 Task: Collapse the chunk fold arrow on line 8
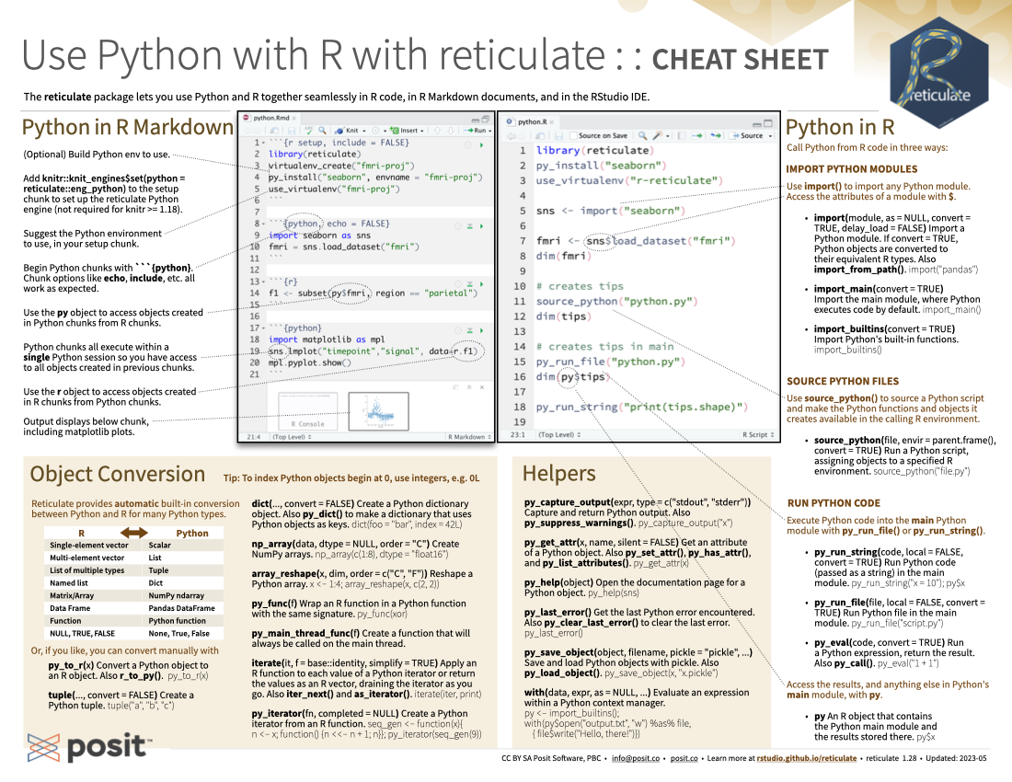coord(263,224)
